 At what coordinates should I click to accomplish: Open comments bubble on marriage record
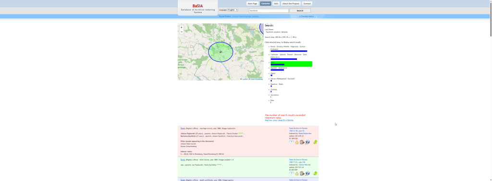[x=292, y=142]
